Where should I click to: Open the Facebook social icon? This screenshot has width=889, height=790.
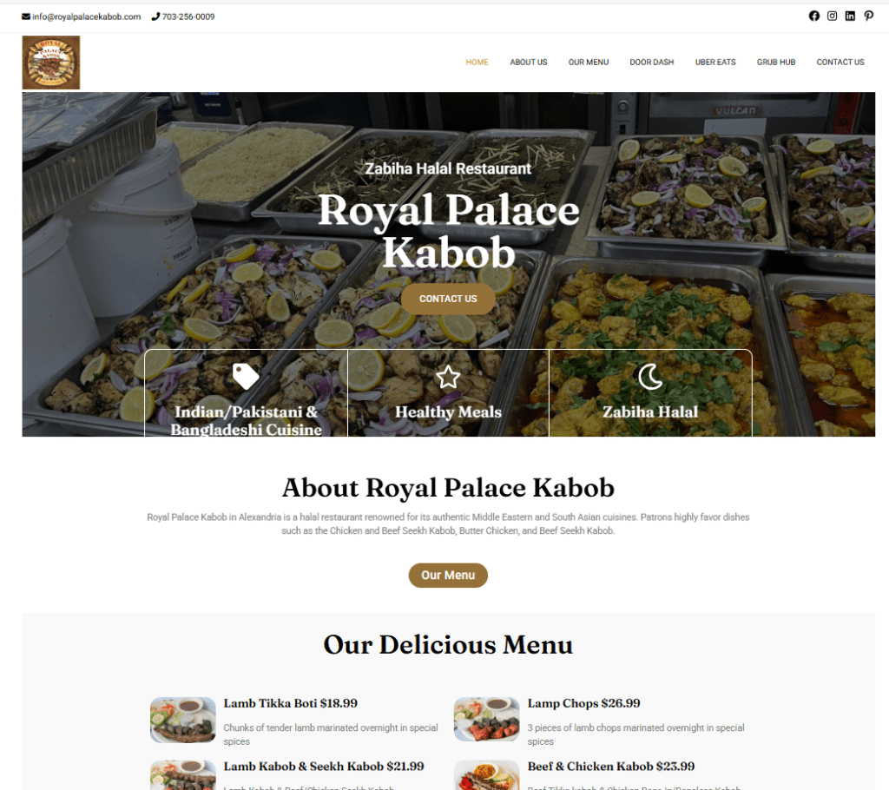point(813,16)
